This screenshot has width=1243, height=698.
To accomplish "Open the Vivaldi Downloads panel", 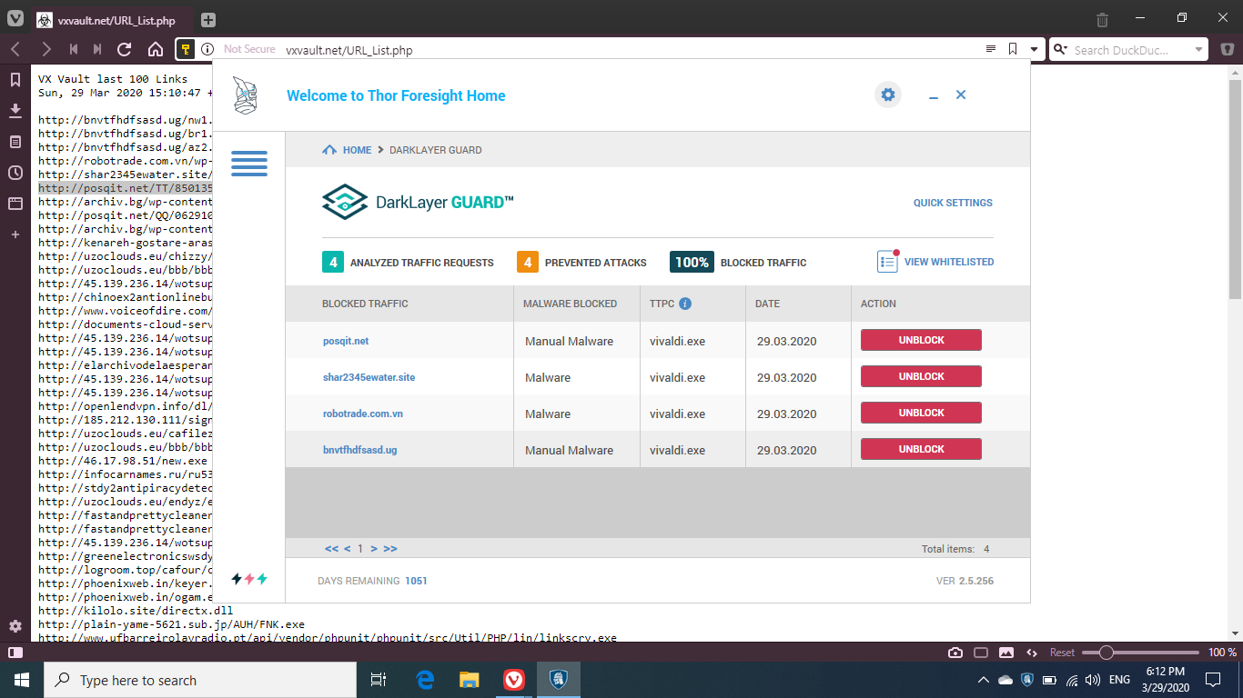I will (x=15, y=111).
